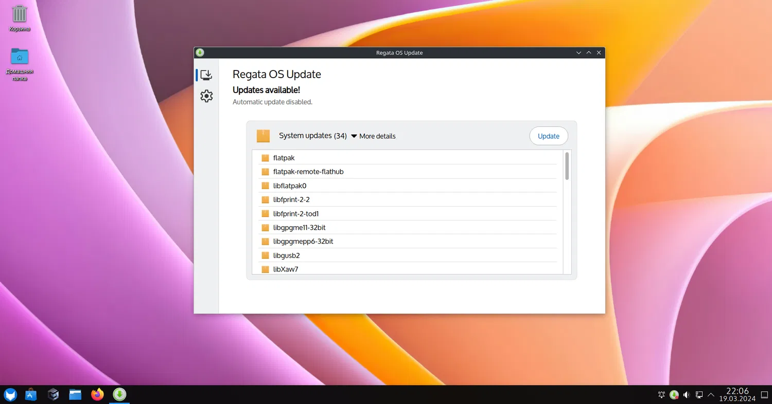Close the Regata OS Update window

(x=599, y=52)
